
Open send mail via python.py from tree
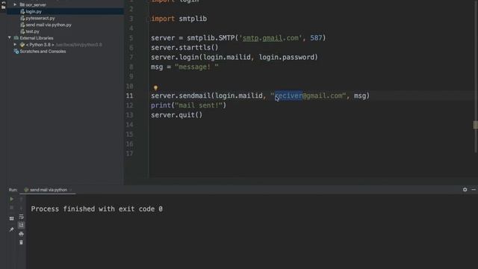(x=49, y=25)
